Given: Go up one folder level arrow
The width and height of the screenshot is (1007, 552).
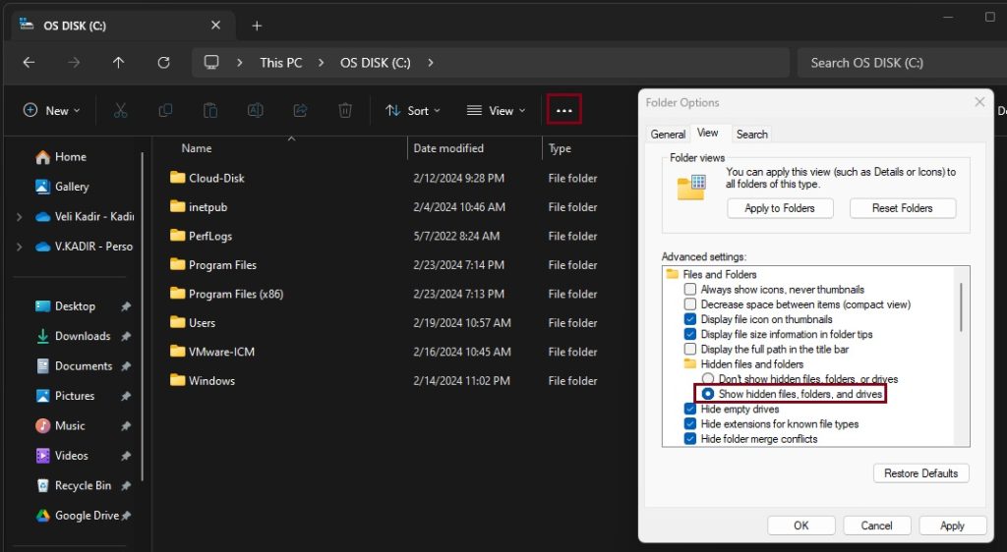Looking at the screenshot, I should tap(119, 62).
